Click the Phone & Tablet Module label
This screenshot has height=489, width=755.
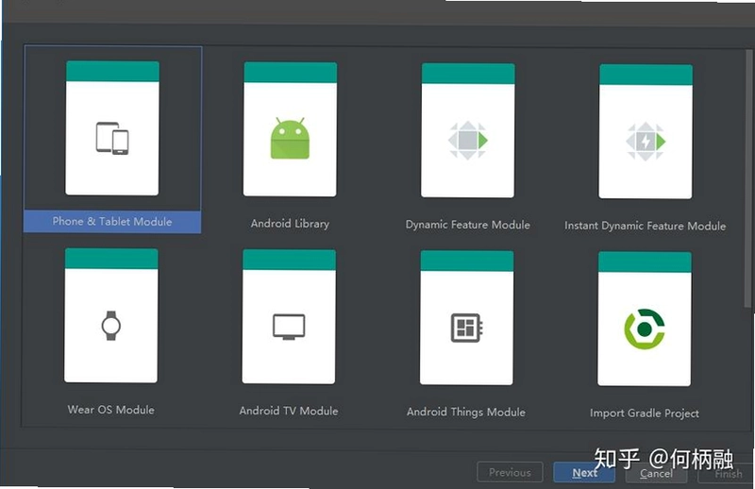pos(112,222)
